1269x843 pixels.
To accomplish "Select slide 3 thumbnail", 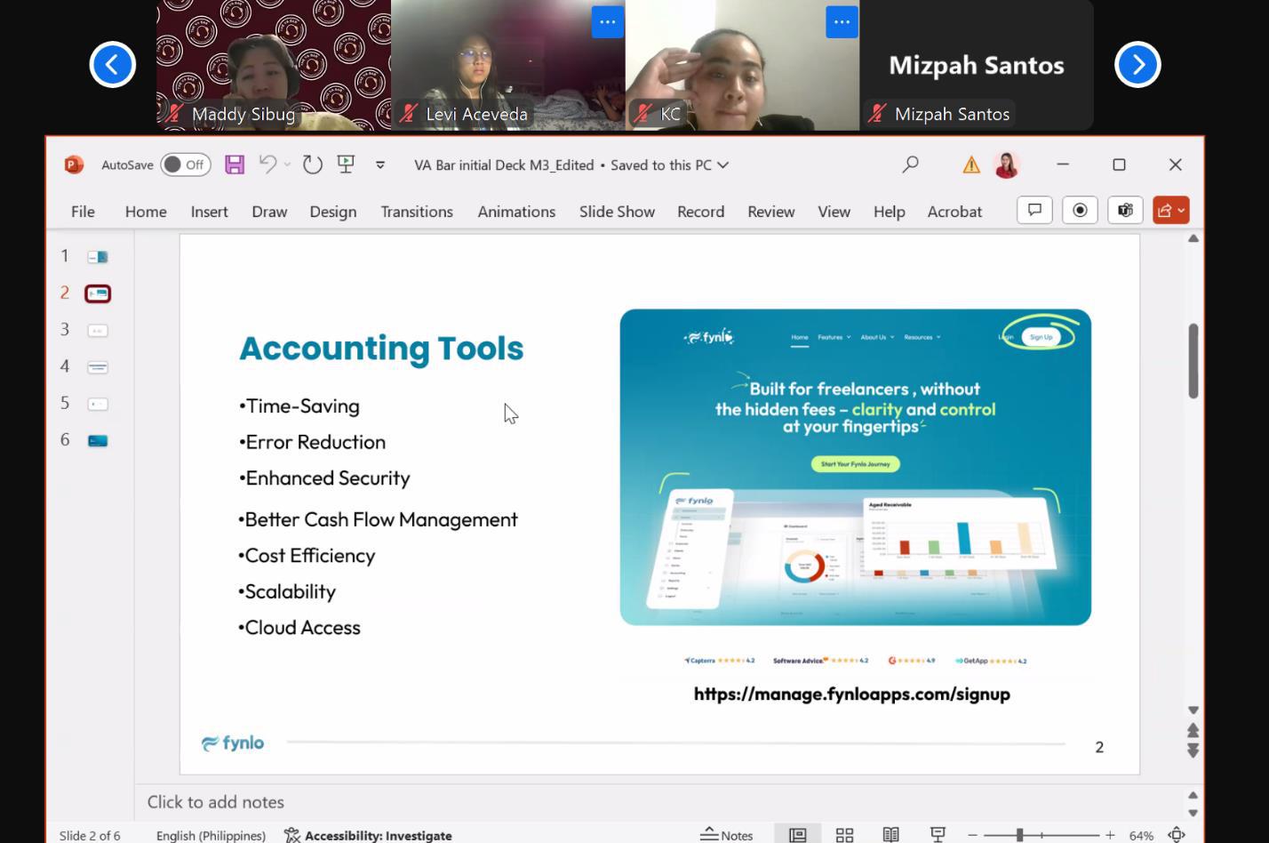I will tap(98, 330).
